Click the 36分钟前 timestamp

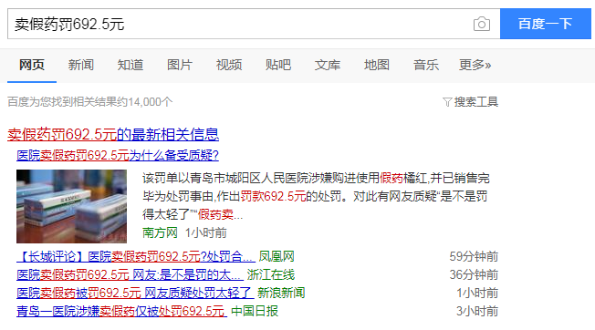[x=474, y=274]
